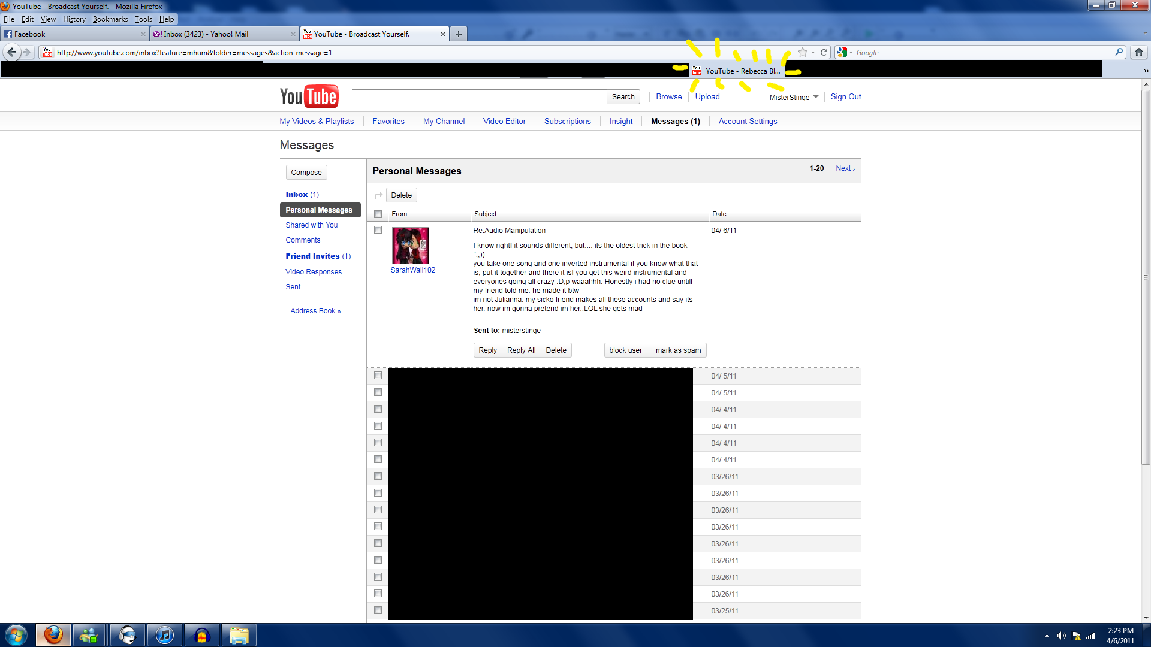
Task: Click the reload page icon
Action: [x=824, y=52]
